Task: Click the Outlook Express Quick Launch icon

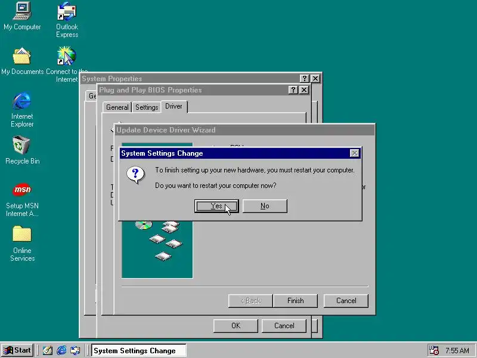Action: pyautogui.click(x=75, y=350)
